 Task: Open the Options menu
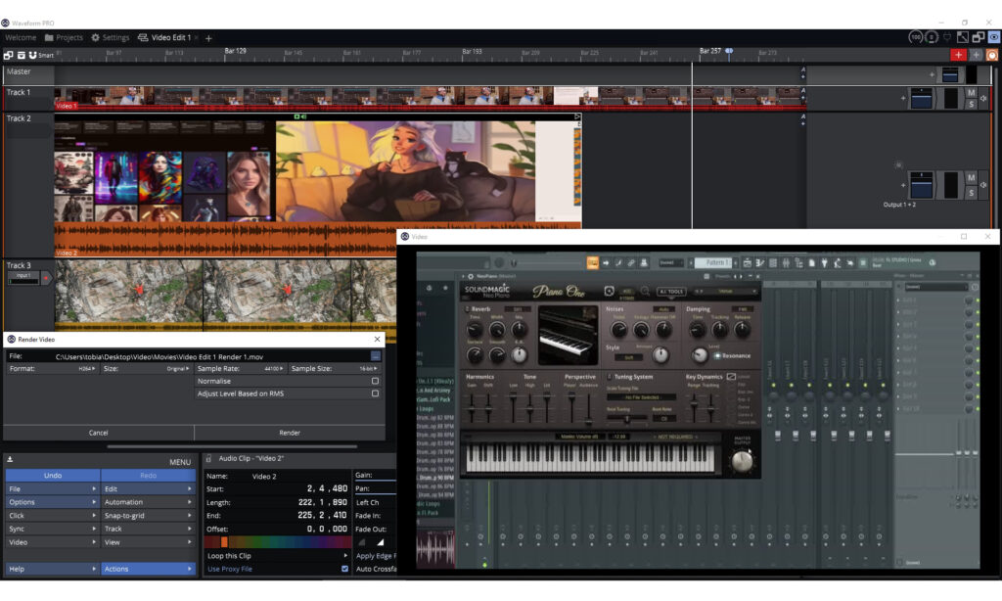point(53,502)
